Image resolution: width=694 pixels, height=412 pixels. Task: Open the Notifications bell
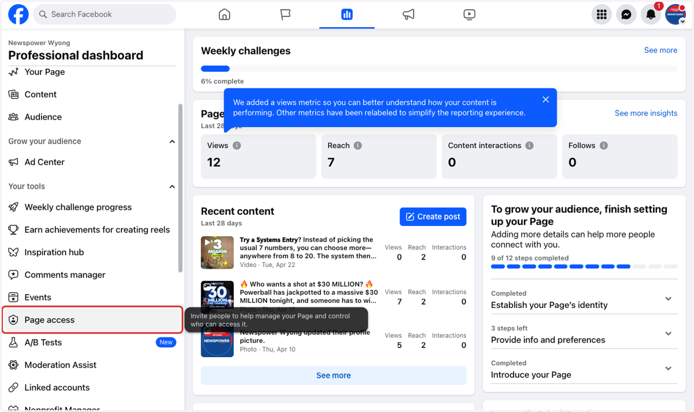pyautogui.click(x=651, y=14)
